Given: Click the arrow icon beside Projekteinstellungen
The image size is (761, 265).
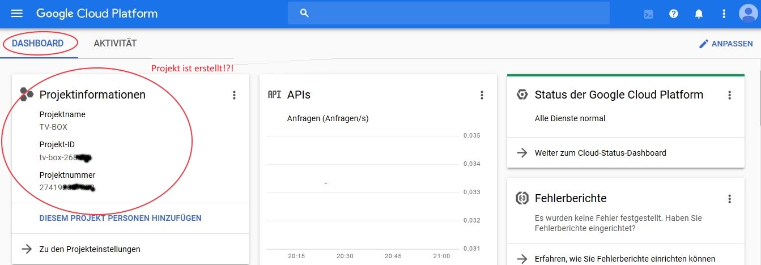Looking at the screenshot, I should pyautogui.click(x=26, y=249).
